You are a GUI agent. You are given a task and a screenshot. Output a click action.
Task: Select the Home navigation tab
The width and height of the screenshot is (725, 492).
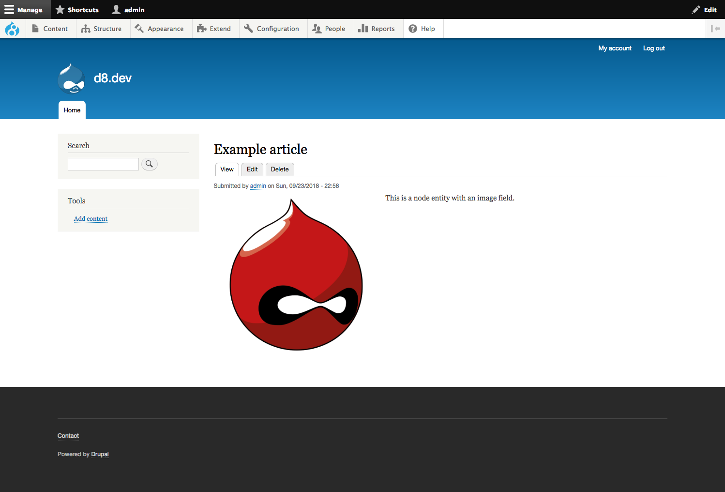(72, 110)
